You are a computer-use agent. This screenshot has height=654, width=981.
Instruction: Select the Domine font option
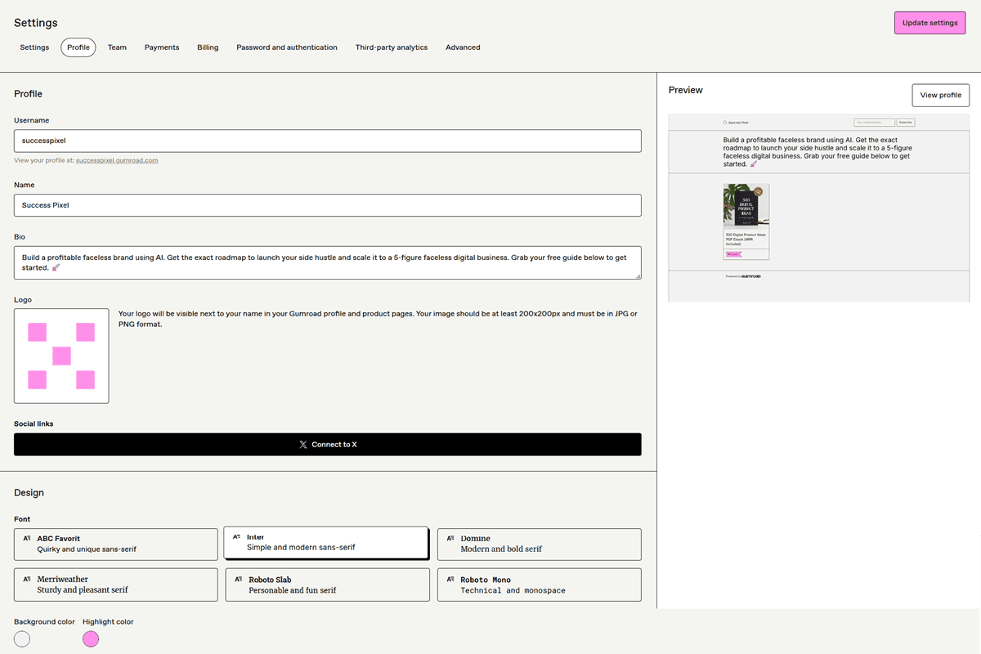[540, 544]
